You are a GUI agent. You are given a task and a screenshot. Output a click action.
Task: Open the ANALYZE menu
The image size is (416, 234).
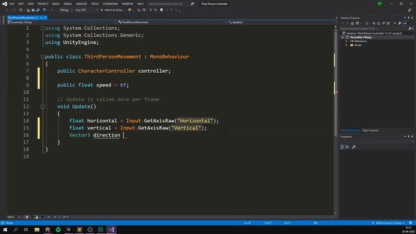tap(81, 4)
